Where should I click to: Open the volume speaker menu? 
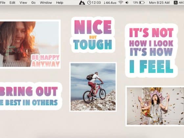127,3
